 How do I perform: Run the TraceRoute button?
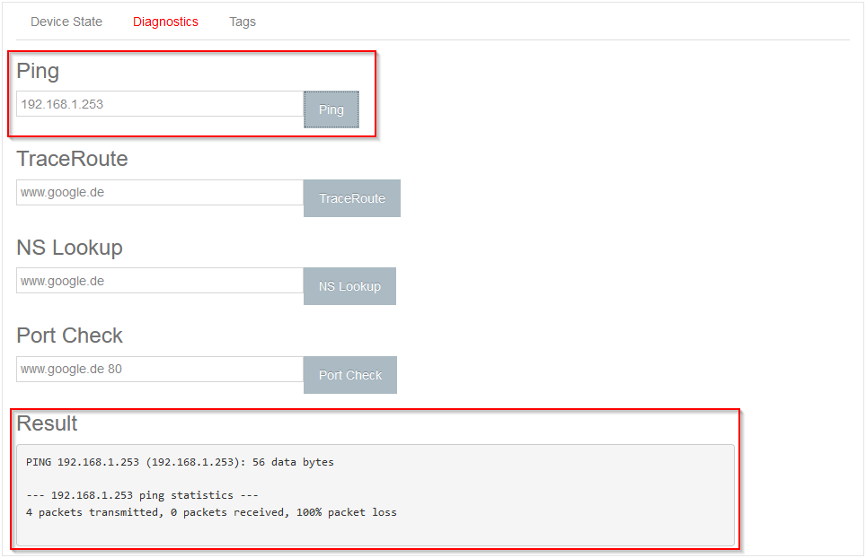(x=352, y=198)
